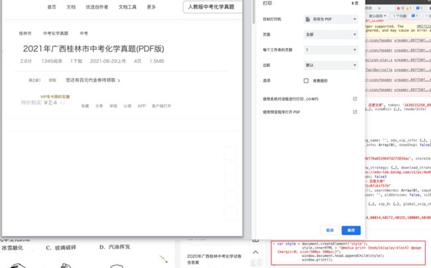The height and width of the screenshot is (268, 431).
Task: Click the 特价购买 ¥2.4 purchase button
Action: 42,103
